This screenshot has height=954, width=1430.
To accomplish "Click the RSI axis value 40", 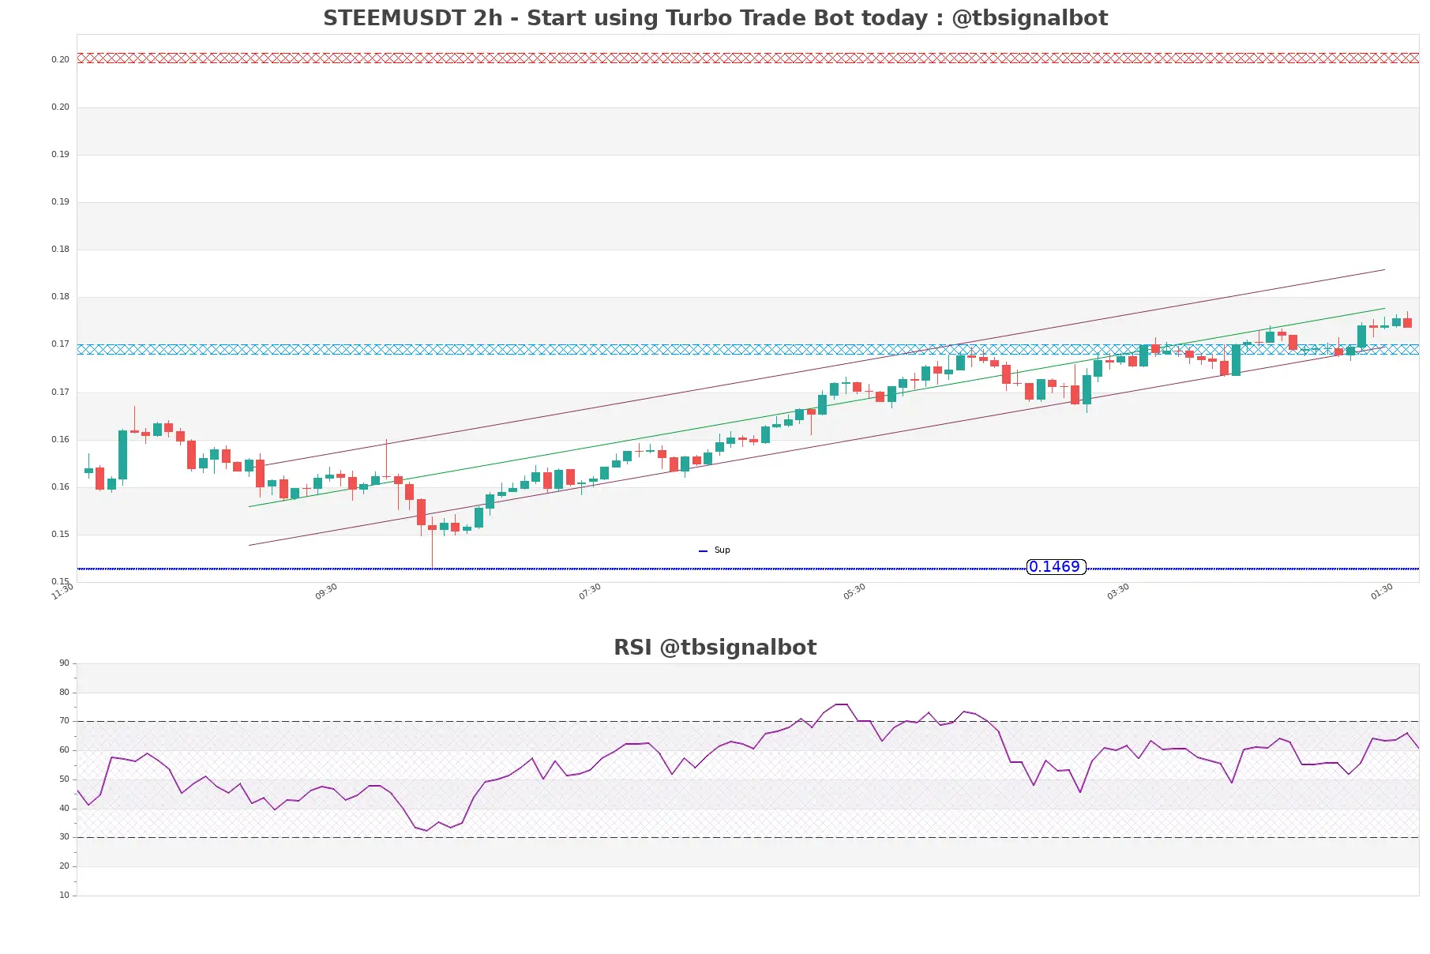I will coord(64,809).
